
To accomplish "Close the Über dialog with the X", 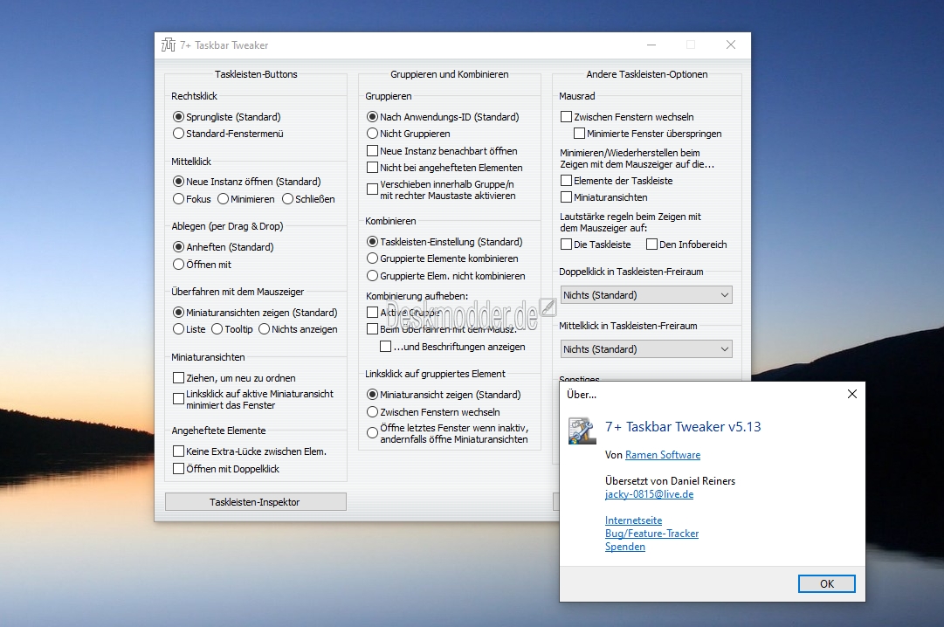I will [x=852, y=394].
